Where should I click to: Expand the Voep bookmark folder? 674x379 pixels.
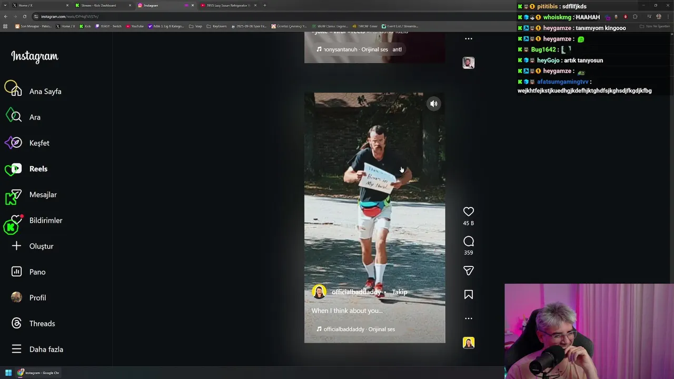[x=196, y=26]
